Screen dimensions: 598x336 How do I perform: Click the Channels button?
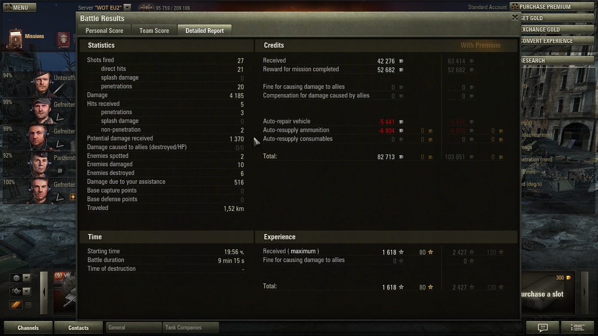click(x=28, y=328)
